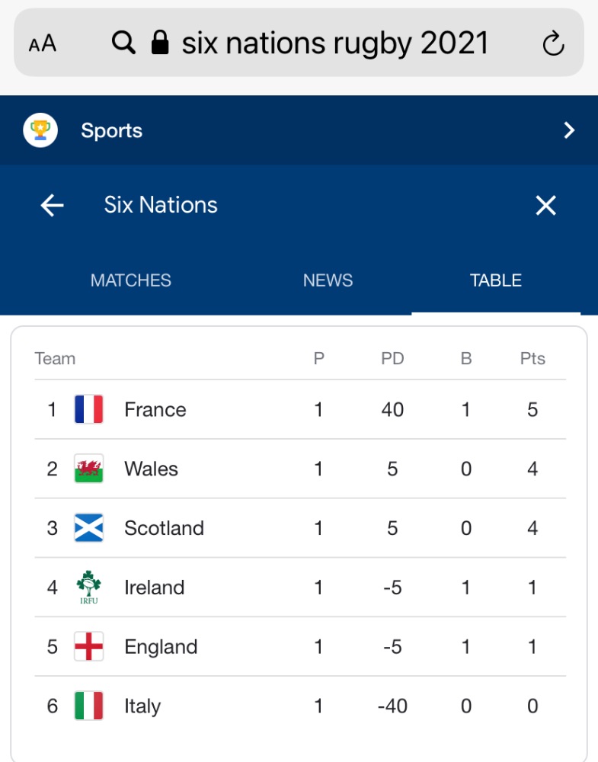Tap the address bar search field
Viewport: 598px width, 762px height.
pos(335,43)
